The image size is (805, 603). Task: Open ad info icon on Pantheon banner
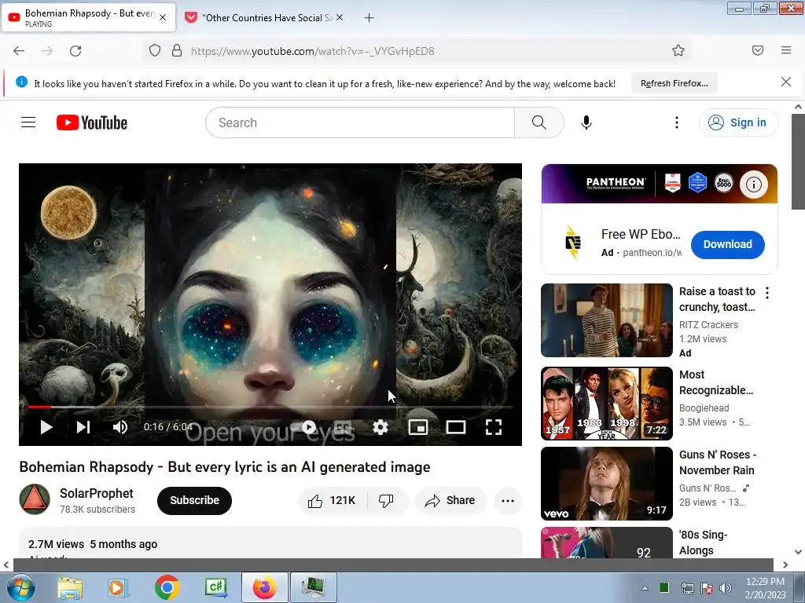coord(753,184)
